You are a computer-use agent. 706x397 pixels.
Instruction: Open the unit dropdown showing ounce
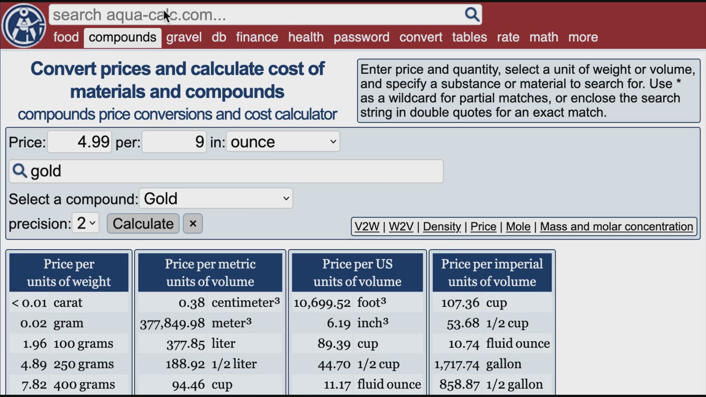tap(283, 142)
